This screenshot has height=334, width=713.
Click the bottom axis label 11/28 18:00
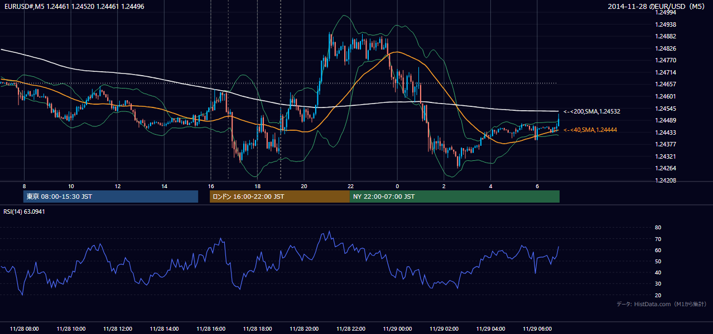click(x=257, y=329)
